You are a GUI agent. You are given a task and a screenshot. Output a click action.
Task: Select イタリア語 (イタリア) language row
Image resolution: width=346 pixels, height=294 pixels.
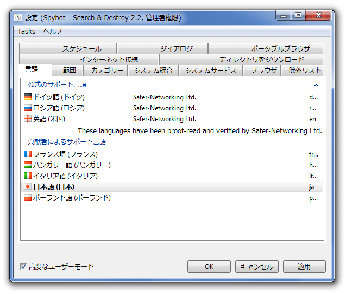172,176
